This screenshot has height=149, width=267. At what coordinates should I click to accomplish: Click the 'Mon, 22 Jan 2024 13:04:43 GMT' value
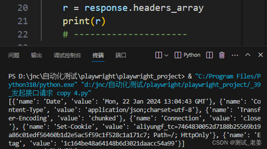coord(155,102)
